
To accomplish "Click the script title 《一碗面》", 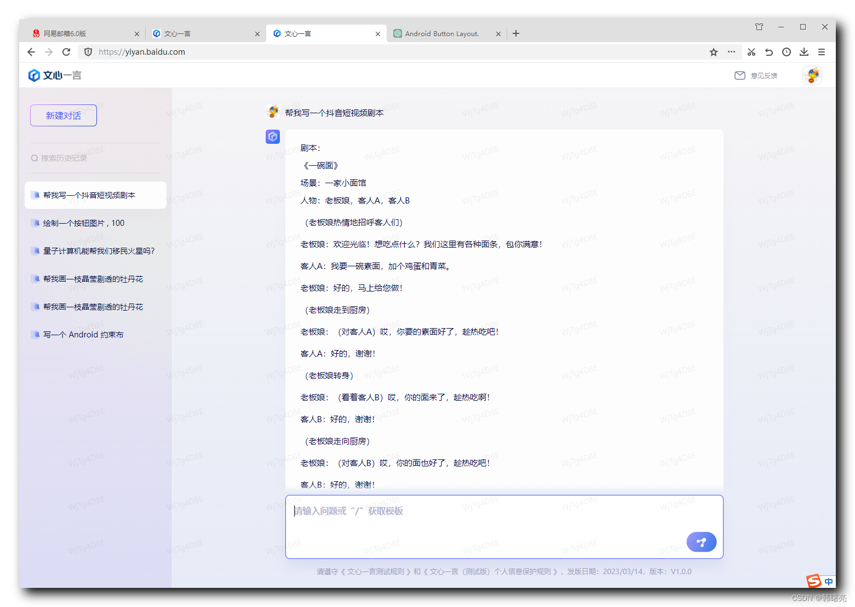I will coord(321,166).
